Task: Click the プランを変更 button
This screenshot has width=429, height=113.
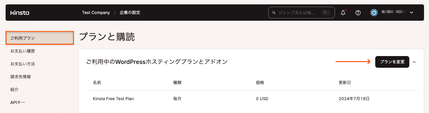Action: pyautogui.click(x=392, y=62)
